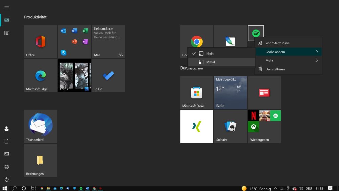Expand the Start menu hamburger navigation

tap(7, 7)
